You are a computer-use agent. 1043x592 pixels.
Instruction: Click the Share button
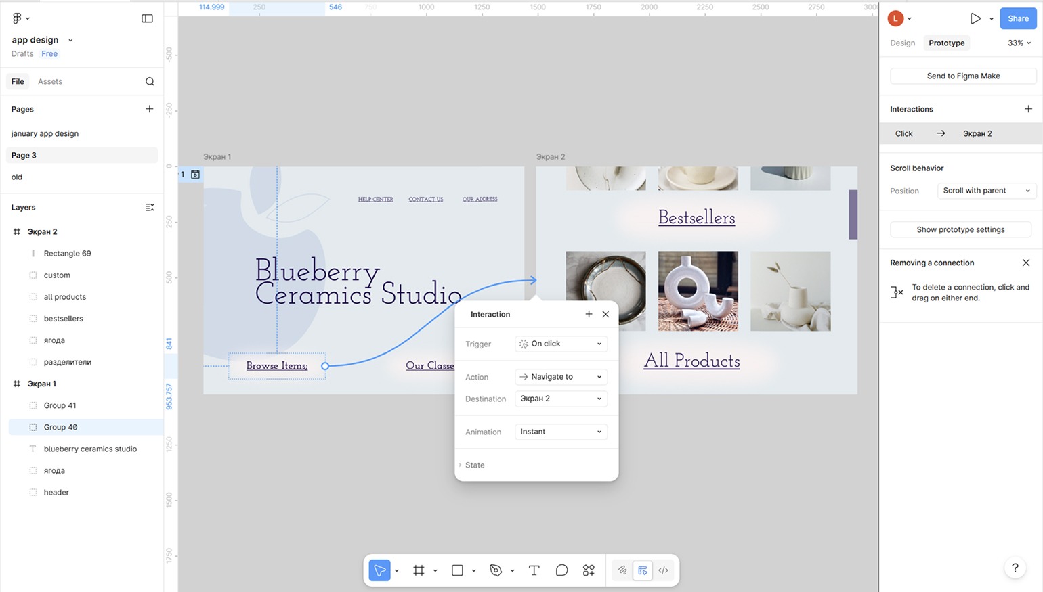coord(1017,18)
